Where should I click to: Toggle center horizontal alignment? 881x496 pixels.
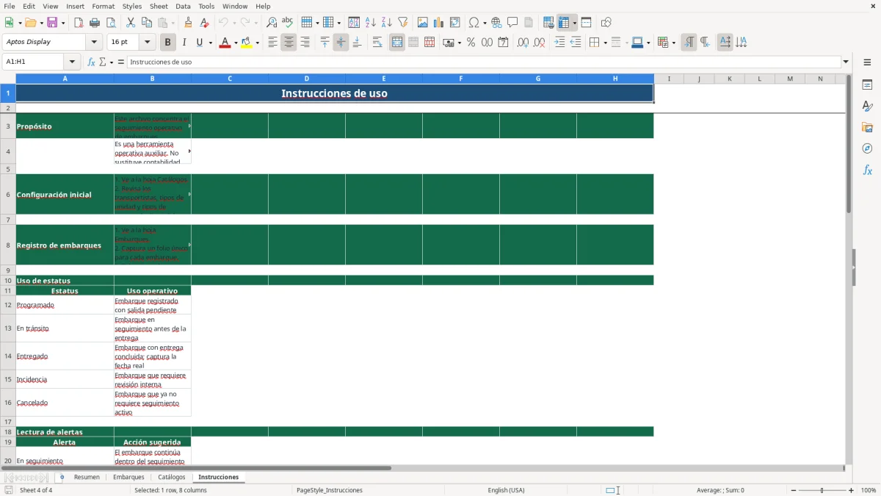(x=289, y=43)
